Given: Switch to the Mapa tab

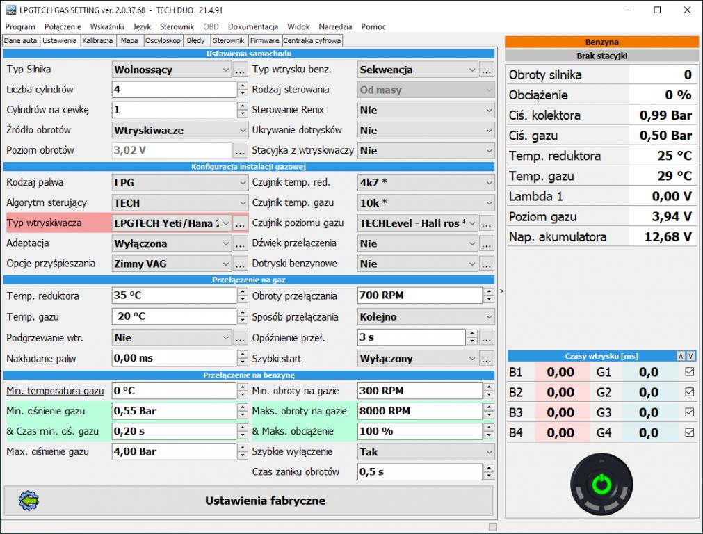Looking at the screenshot, I should (129, 40).
